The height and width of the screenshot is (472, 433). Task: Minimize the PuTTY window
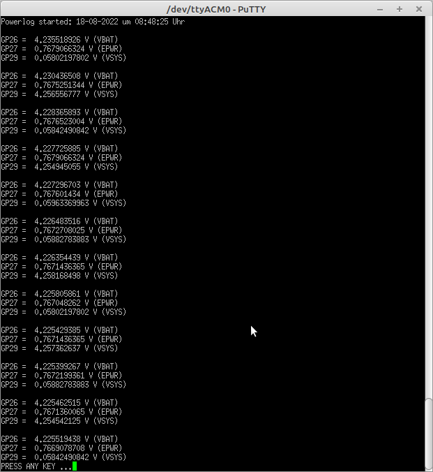[380, 9]
